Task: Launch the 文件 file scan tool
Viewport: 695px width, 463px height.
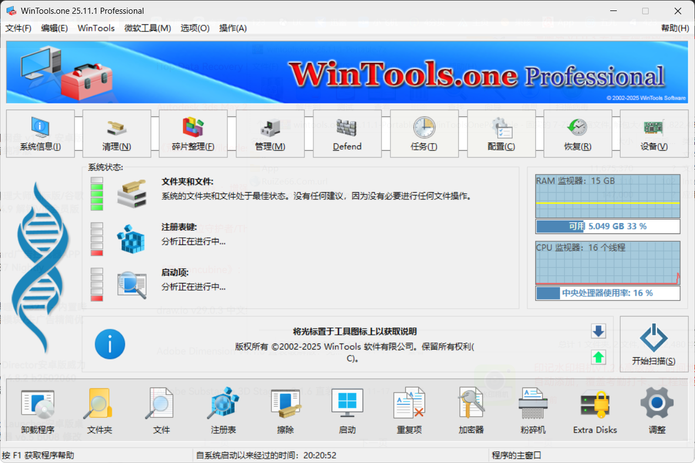Action: [x=161, y=411]
